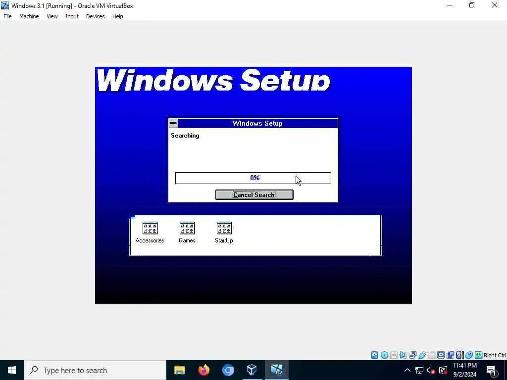Click the Searching status text
The height and width of the screenshot is (380, 507).
pos(185,136)
